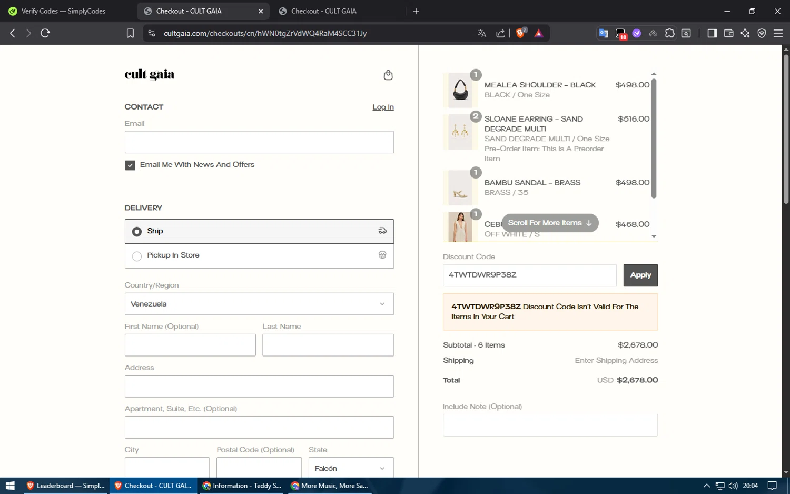The height and width of the screenshot is (494, 790).
Task: Click the Brave Rewards triangle icon
Action: click(x=539, y=33)
